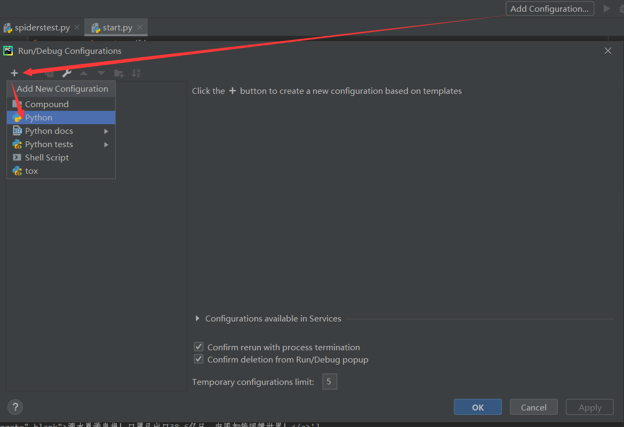Click the Add New Configuration plus icon
Screen dimensions: 624x427
(x=14, y=72)
